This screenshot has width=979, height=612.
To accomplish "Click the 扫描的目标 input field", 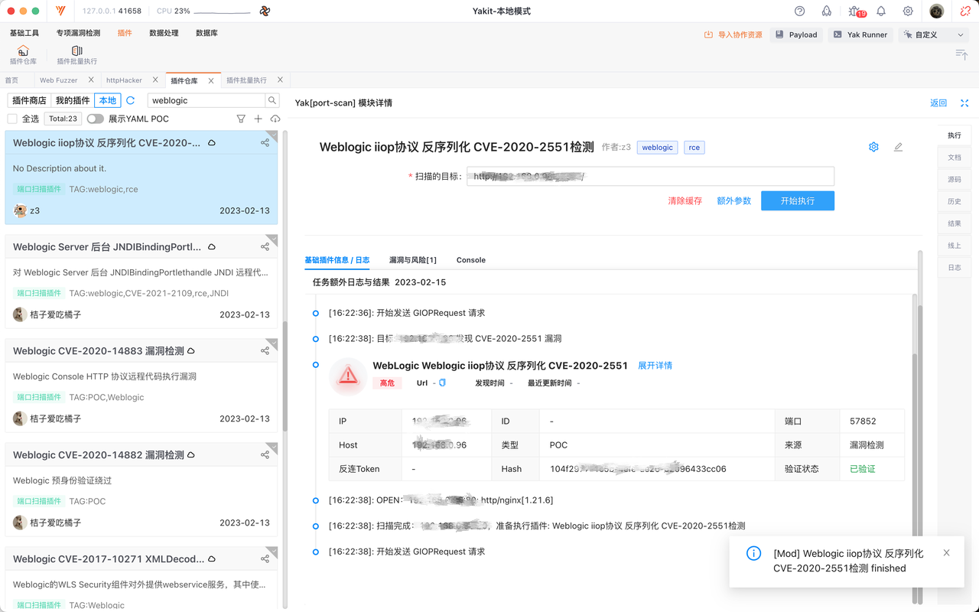I will (650, 176).
